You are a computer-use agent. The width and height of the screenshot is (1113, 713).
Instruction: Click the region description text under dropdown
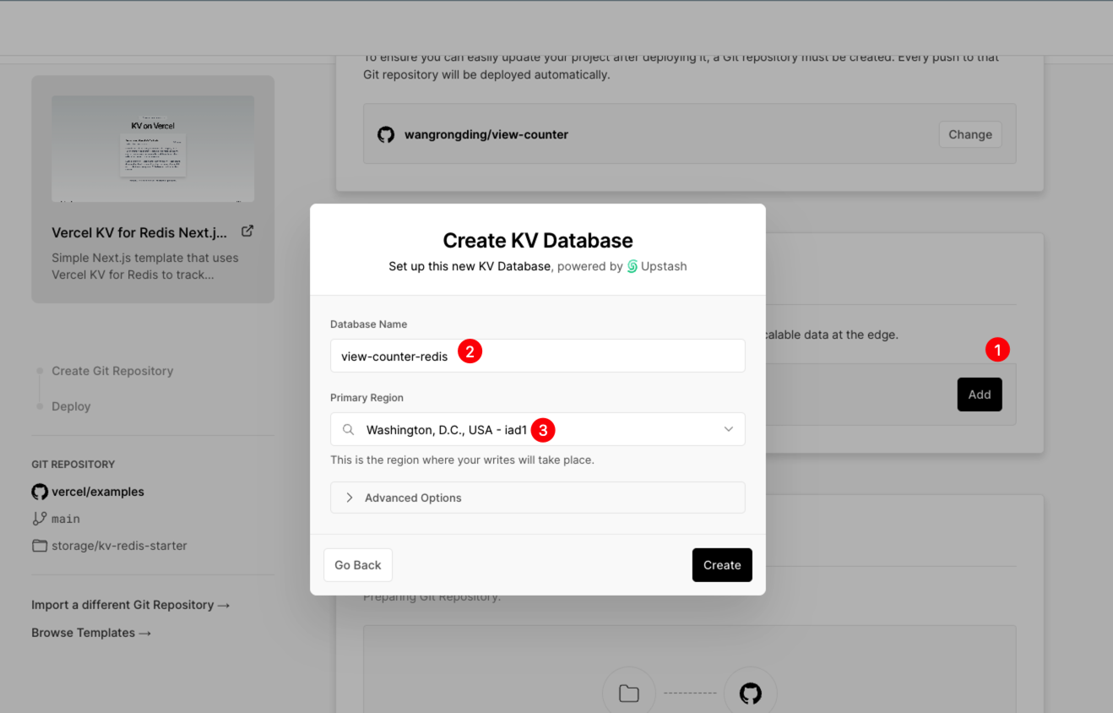coord(462,460)
